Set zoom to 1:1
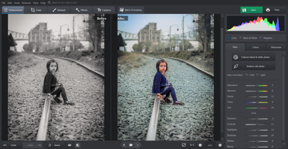 pyautogui.click(x=192, y=145)
